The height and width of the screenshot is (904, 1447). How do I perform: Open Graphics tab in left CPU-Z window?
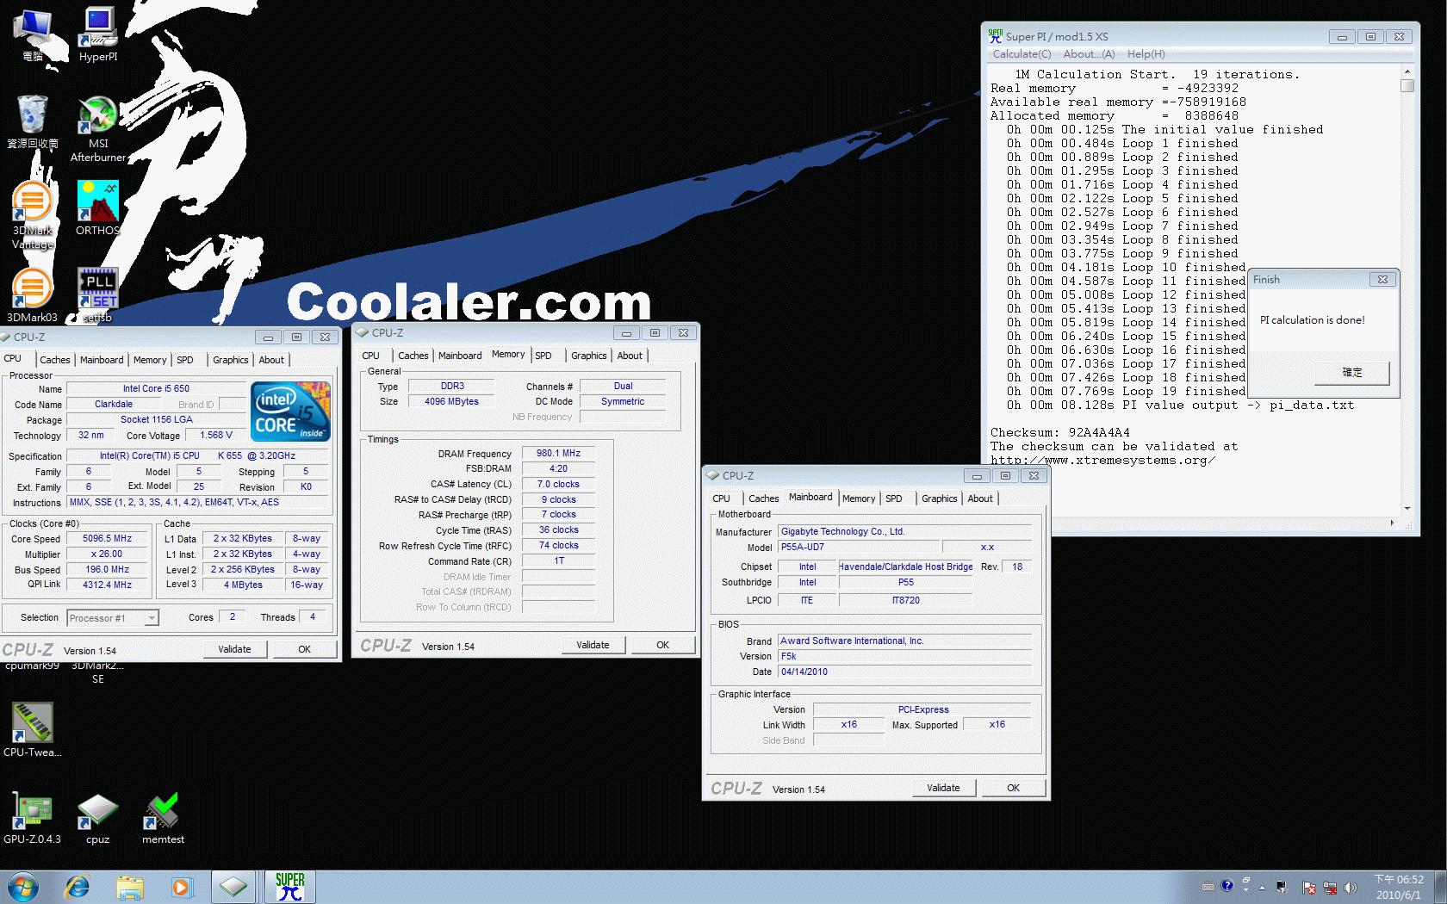(x=231, y=360)
